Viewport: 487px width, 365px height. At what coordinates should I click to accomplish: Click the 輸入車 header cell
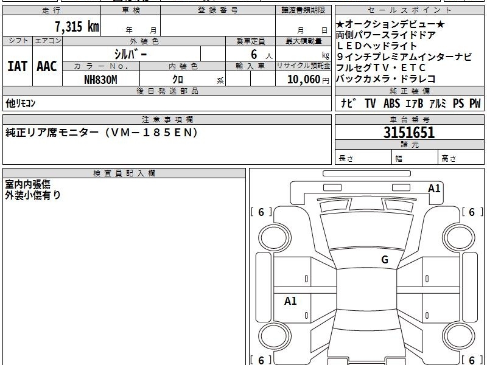(x=250, y=66)
